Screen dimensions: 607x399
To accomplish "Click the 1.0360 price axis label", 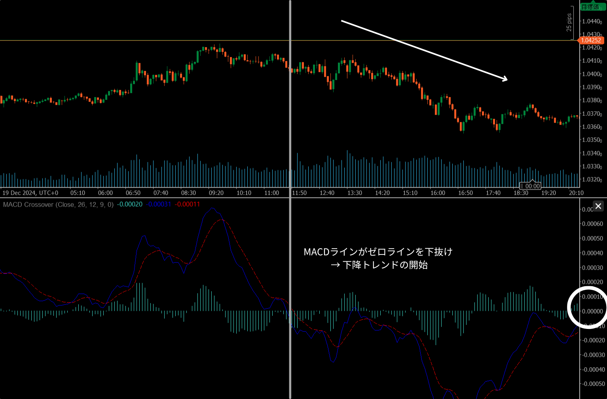I will pos(592,127).
